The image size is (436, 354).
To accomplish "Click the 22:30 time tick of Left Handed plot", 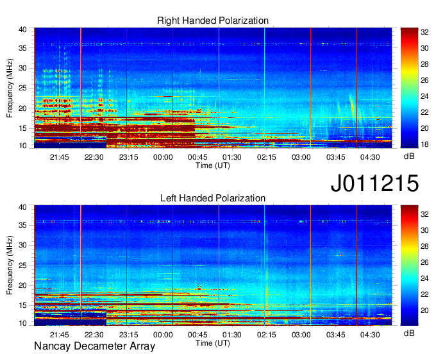I will point(94,335).
